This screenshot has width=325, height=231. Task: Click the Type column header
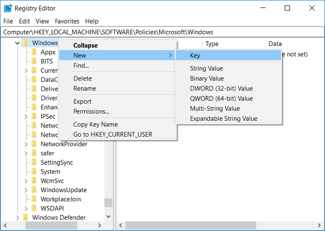(x=212, y=44)
